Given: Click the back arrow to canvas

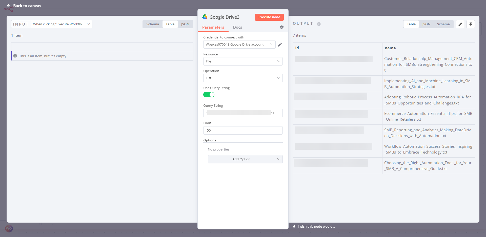Looking at the screenshot, I should [x=9, y=6].
